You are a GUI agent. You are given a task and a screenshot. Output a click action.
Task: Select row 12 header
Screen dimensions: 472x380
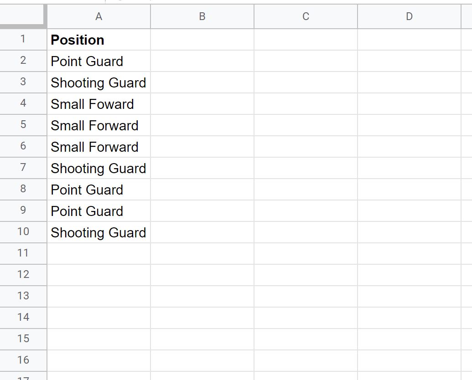click(23, 275)
